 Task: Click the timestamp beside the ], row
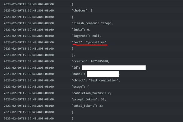click(x=29, y=55)
